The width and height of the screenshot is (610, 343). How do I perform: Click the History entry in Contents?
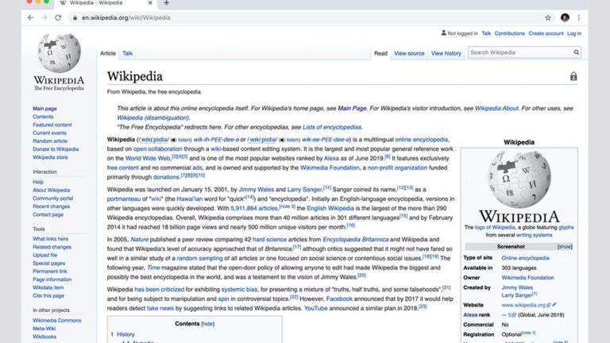click(125, 334)
